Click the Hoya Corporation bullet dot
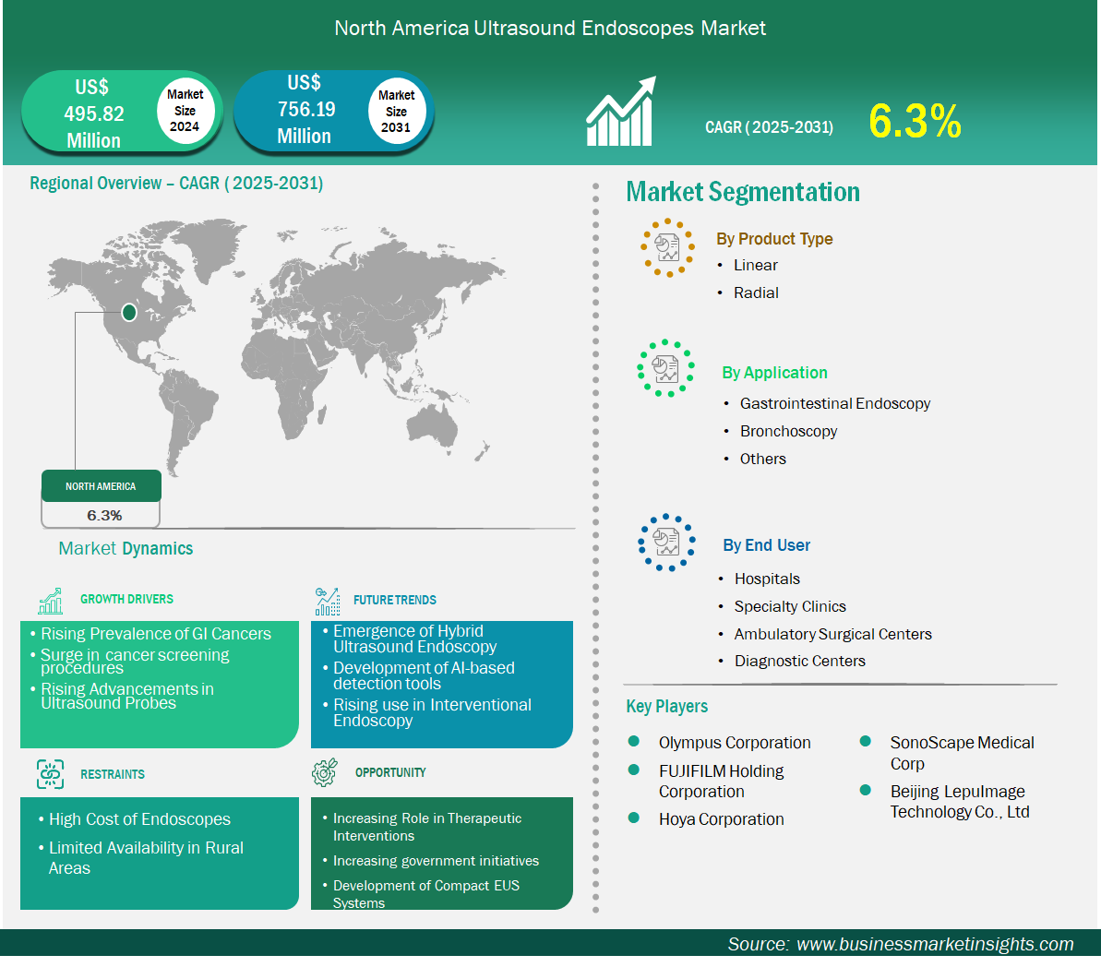 634,818
